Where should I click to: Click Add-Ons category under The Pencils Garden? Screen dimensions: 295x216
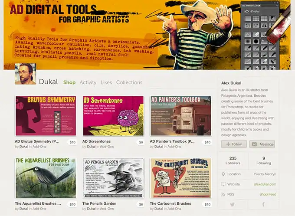pyautogui.click(x=107, y=209)
